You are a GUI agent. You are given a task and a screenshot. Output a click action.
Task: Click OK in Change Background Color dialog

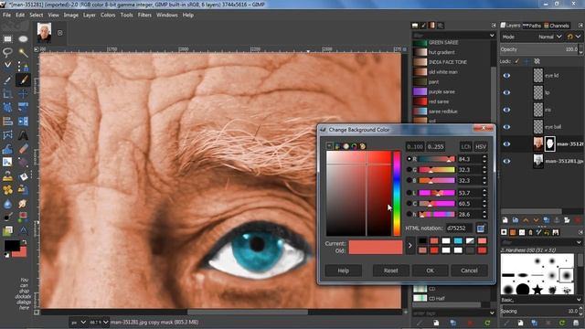tap(431, 271)
